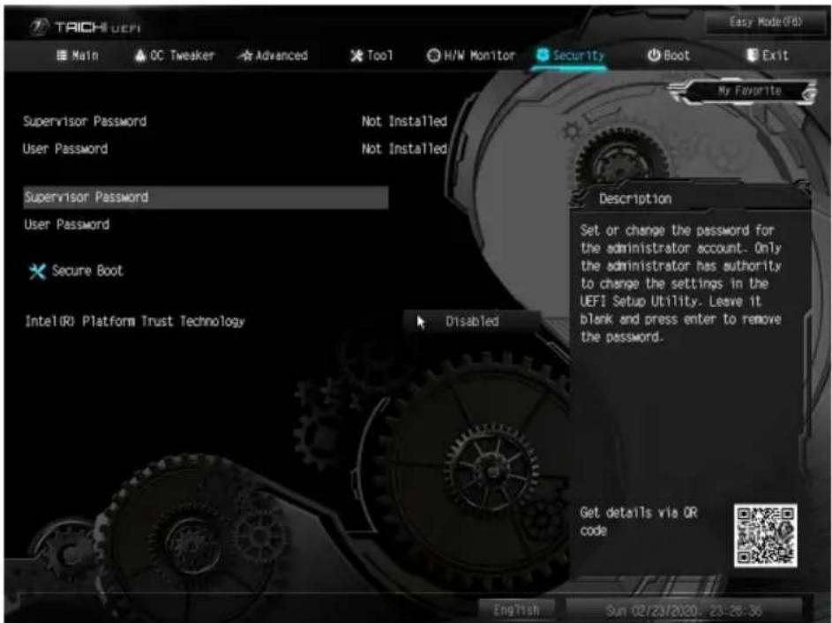Open My Favorite page

click(749, 91)
